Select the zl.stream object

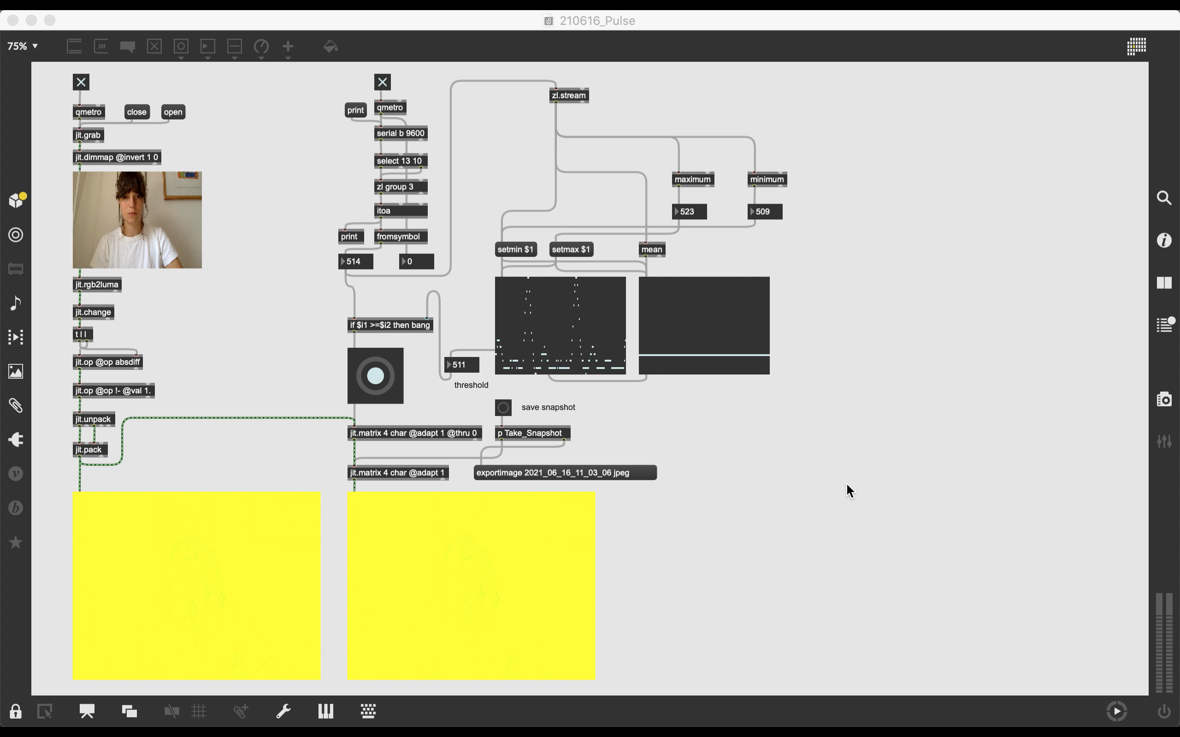(x=569, y=95)
